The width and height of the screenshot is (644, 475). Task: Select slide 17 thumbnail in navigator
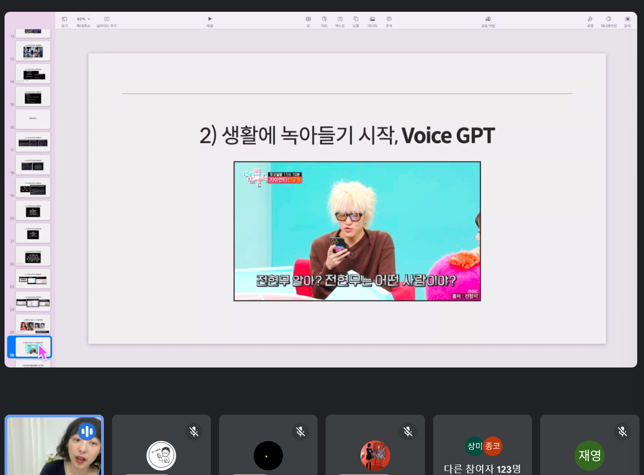click(x=33, y=142)
